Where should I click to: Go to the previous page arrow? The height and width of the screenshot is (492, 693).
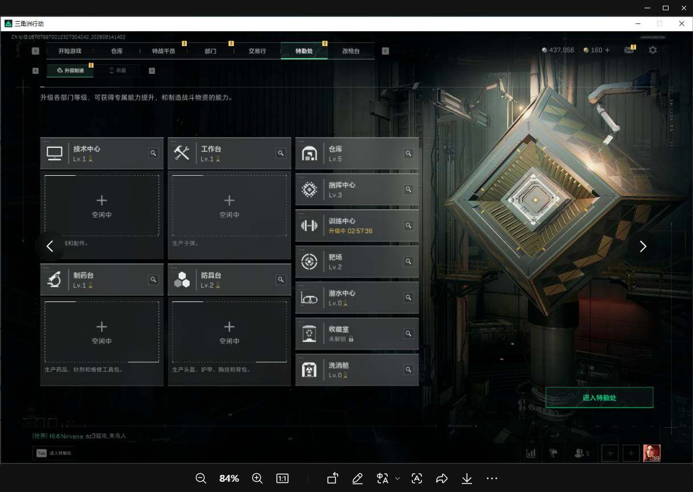point(50,246)
